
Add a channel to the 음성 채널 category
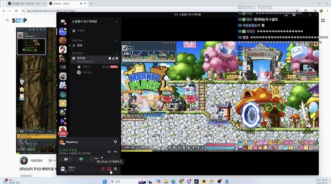117,53
